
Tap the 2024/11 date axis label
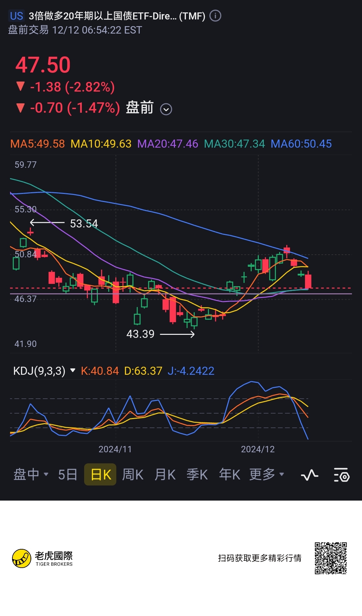click(115, 449)
